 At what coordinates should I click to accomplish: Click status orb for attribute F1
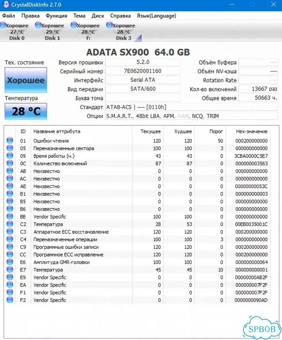[10, 292]
